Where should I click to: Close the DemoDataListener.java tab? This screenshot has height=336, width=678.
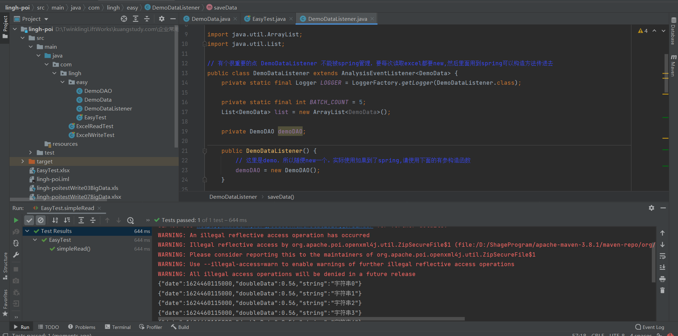[372, 19]
